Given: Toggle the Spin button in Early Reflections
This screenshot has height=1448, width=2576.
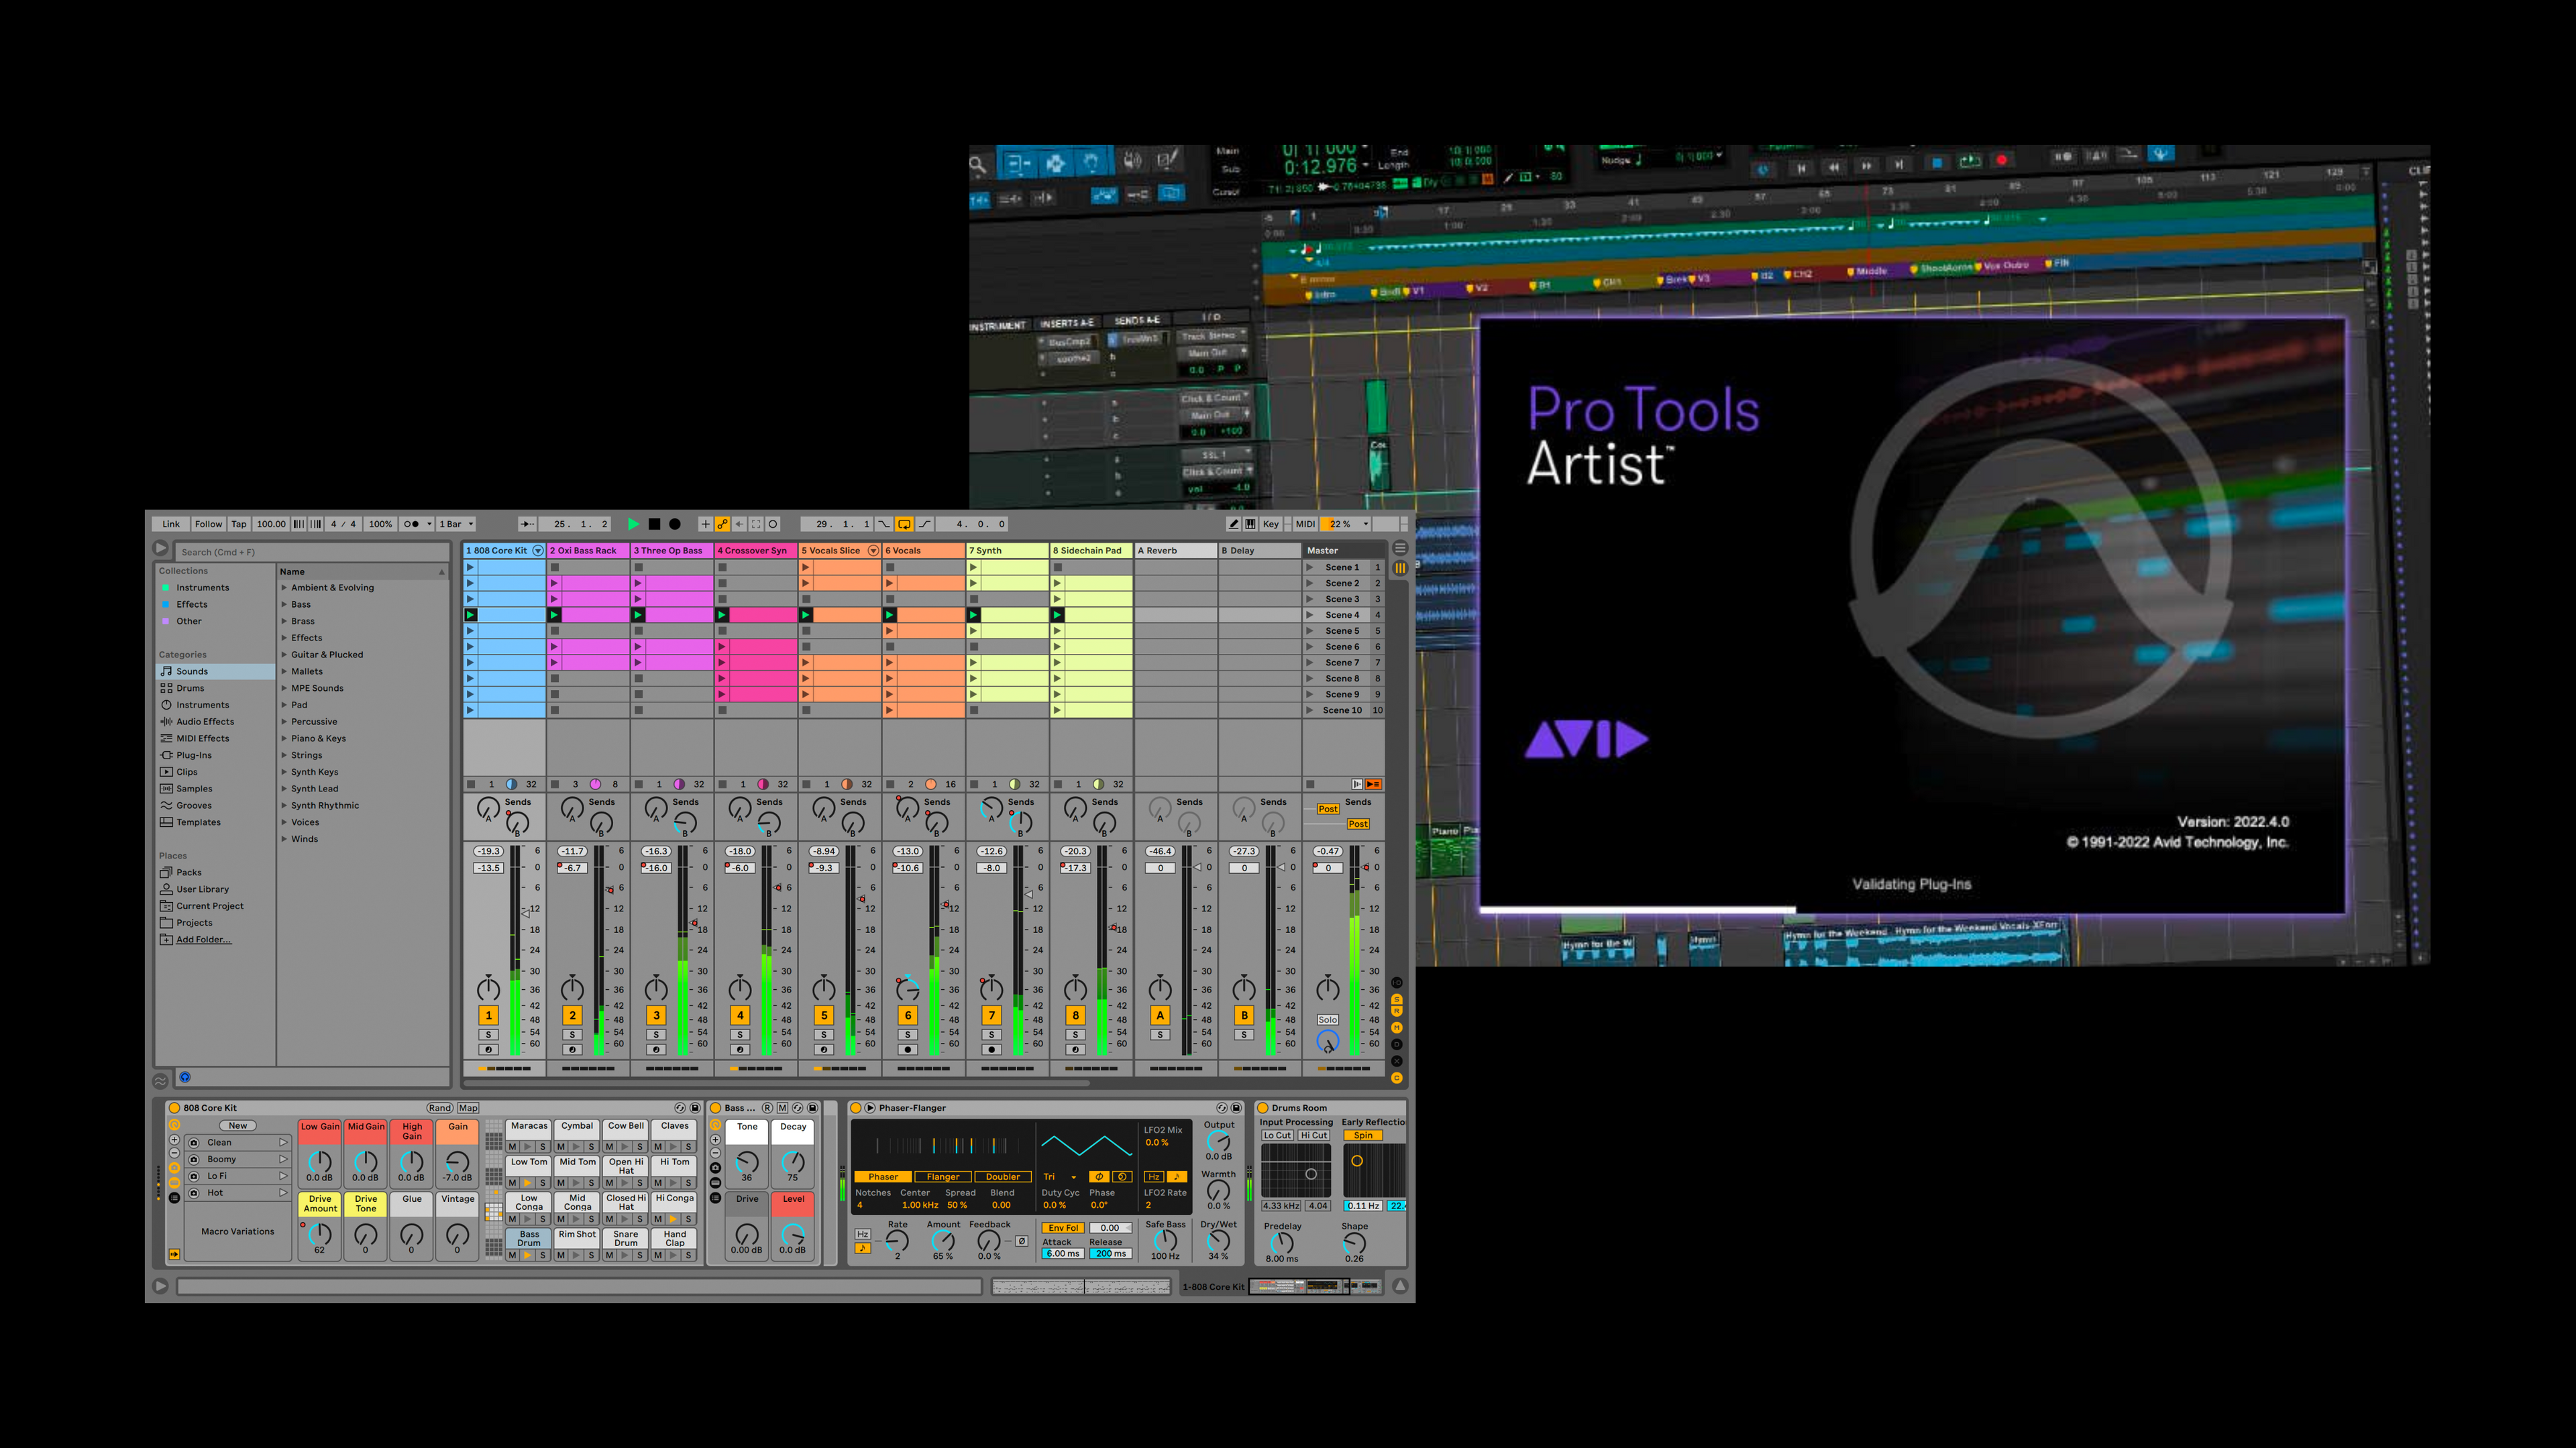Looking at the screenshot, I should click(1363, 1135).
